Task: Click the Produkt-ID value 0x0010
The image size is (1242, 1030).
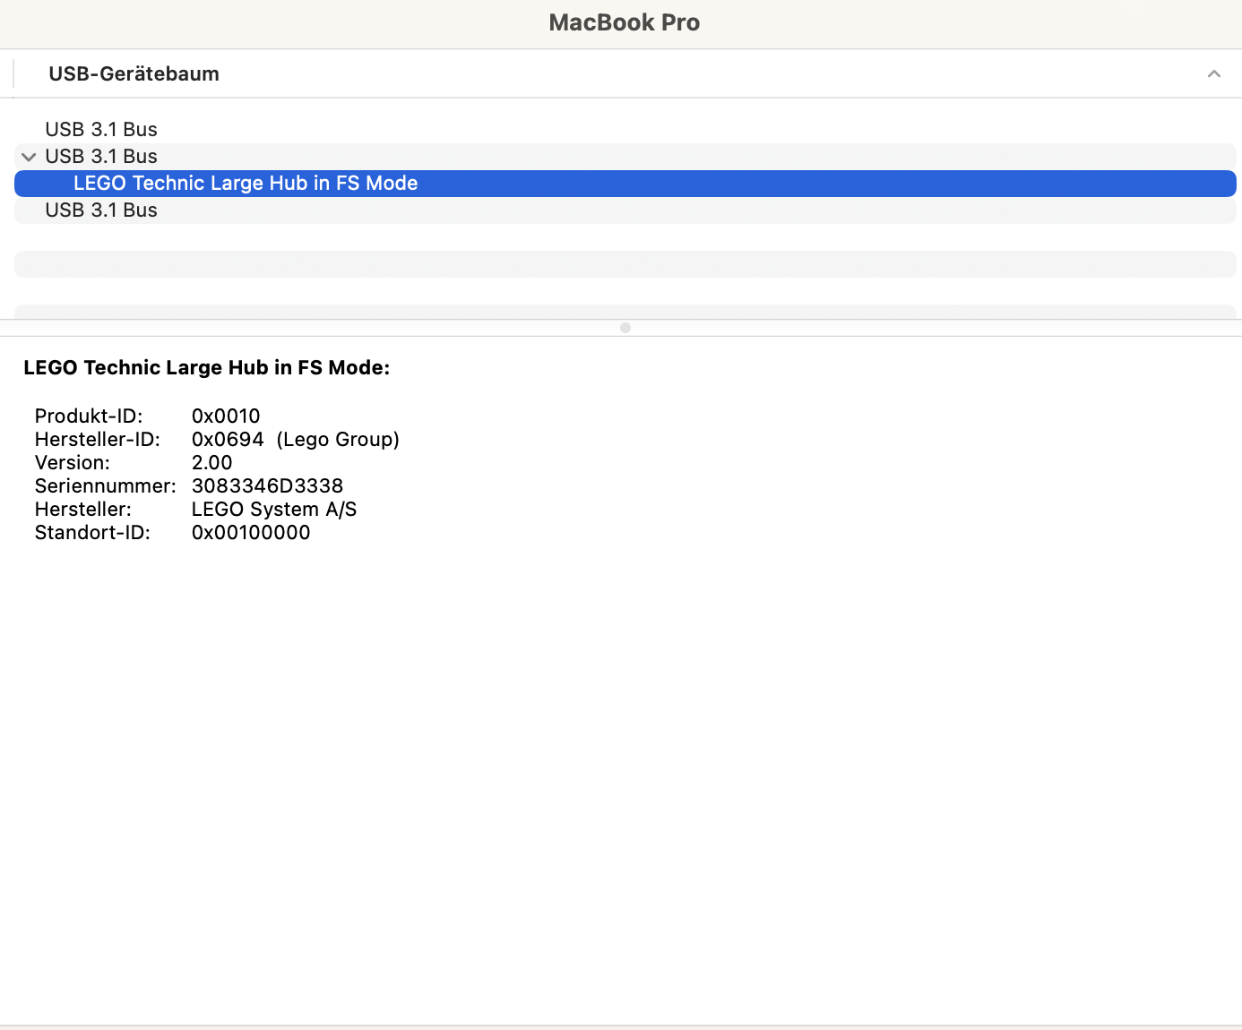Action: (x=226, y=416)
